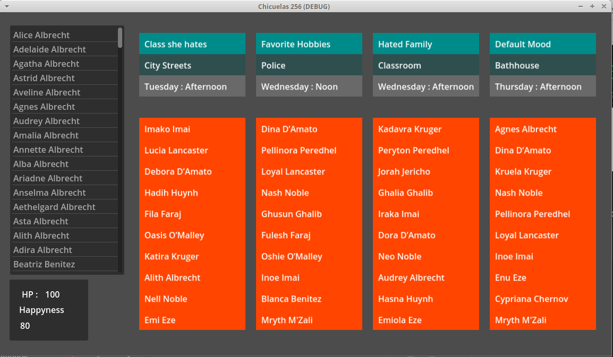This screenshot has width=613, height=357.
Task: Click the Hated Family header
Action: 425,43
